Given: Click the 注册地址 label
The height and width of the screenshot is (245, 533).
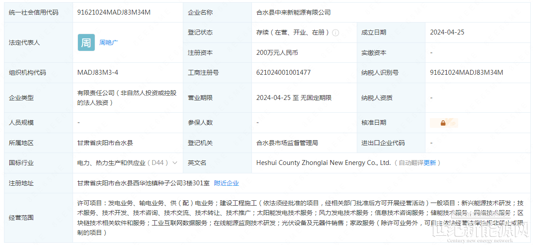Looking at the screenshot, I should pyautogui.click(x=21, y=183).
